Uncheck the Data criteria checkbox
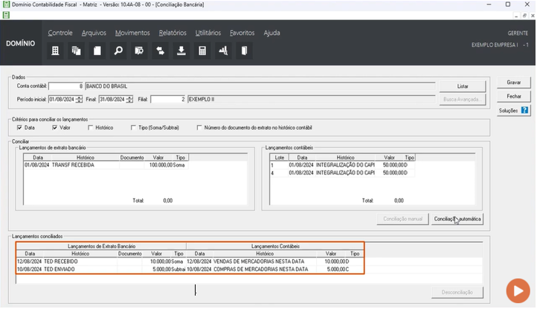The height and width of the screenshot is (309, 537). coord(20,127)
